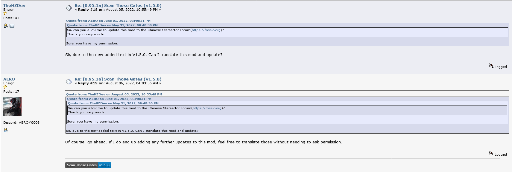The width and height of the screenshot is (512, 172).
Task: Click the Logged IP icon in Reply #19
Action: (x=491, y=153)
